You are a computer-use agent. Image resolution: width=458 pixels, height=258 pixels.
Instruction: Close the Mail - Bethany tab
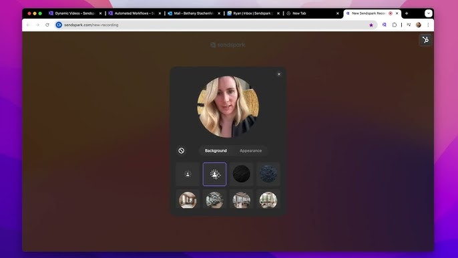219,13
